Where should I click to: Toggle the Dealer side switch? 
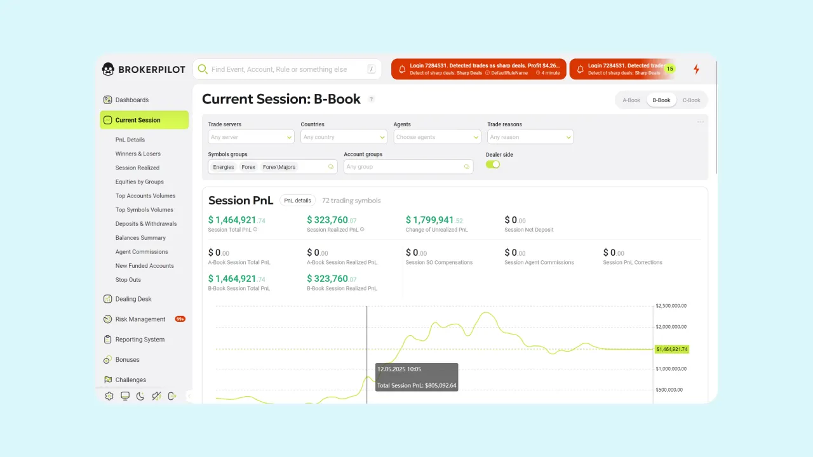point(493,164)
